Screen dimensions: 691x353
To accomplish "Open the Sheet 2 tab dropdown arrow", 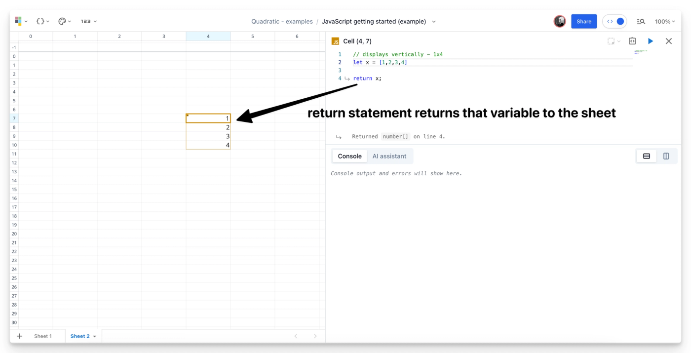I will click(x=95, y=336).
